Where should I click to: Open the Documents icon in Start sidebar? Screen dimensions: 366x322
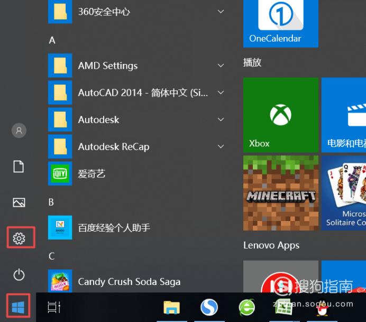[x=19, y=167]
